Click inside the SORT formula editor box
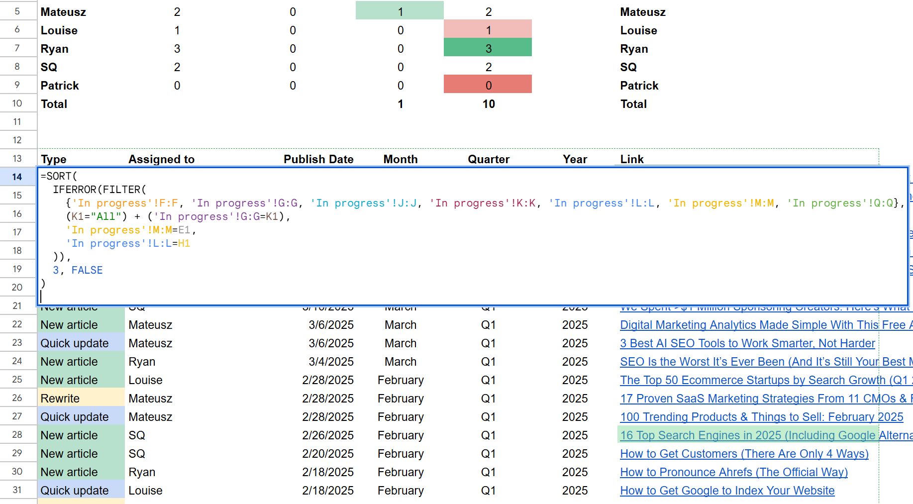Screen dimensions: 913x504 pyautogui.click(x=448, y=259)
